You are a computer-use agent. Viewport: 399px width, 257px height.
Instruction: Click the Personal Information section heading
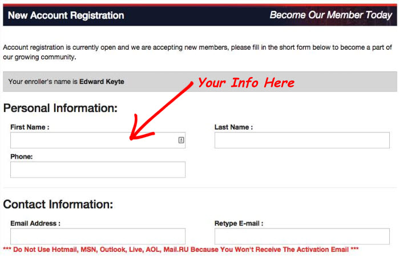click(x=61, y=108)
